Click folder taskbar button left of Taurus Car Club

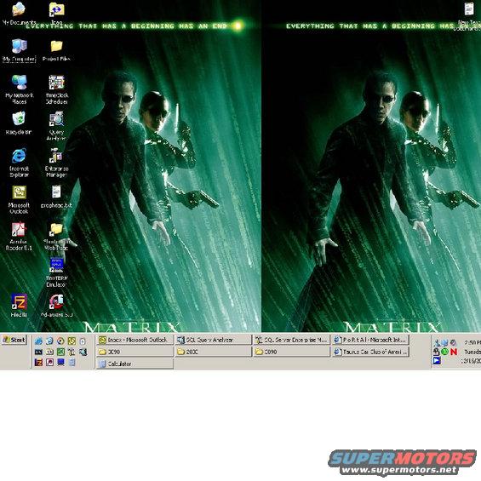292,352
